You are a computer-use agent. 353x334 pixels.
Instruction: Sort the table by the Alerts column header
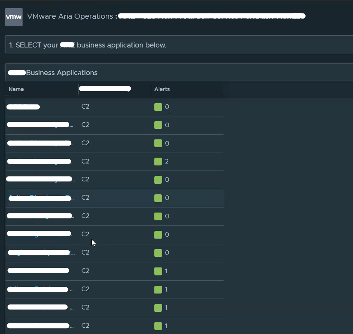tap(162, 89)
